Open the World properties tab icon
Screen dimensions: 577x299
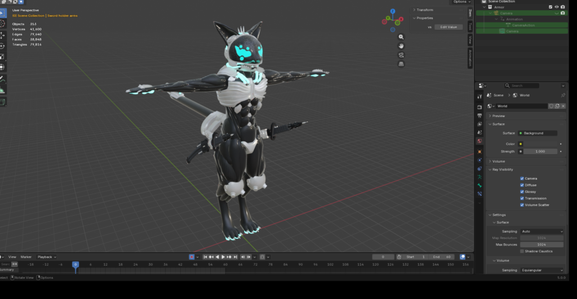(480, 141)
